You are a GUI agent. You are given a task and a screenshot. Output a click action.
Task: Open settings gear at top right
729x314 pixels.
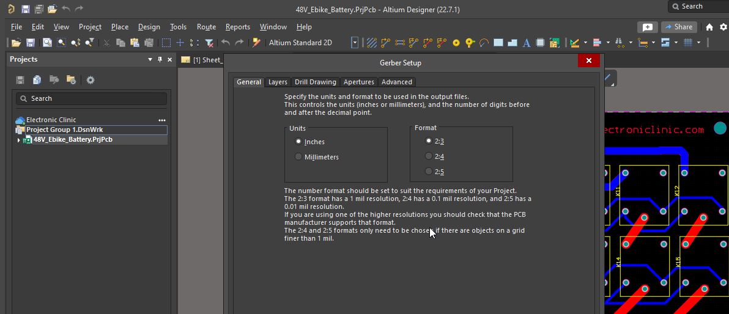pyautogui.click(x=723, y=27)
